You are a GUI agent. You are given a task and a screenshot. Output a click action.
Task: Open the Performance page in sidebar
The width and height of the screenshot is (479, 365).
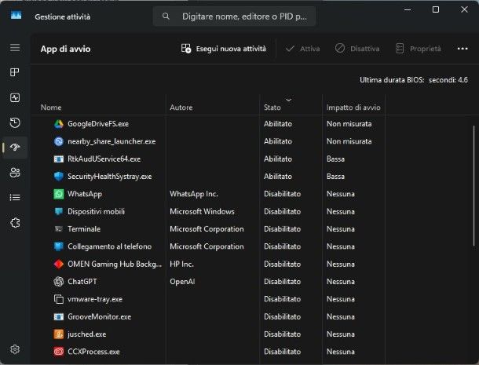tap(15, 98)
